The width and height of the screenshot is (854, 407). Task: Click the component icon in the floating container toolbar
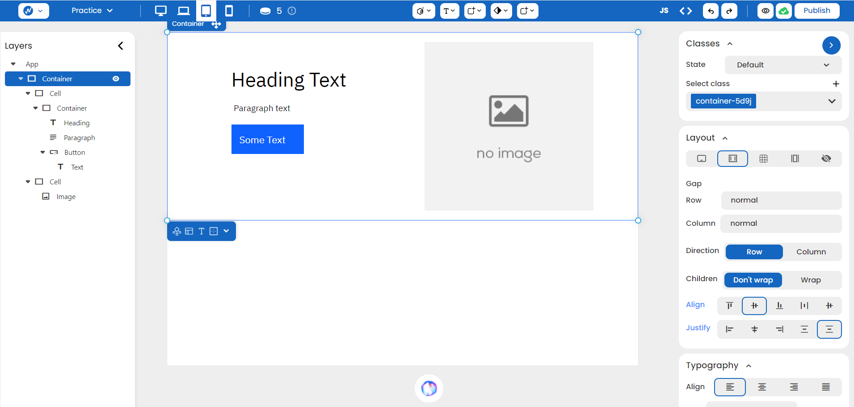coord(177,231)
